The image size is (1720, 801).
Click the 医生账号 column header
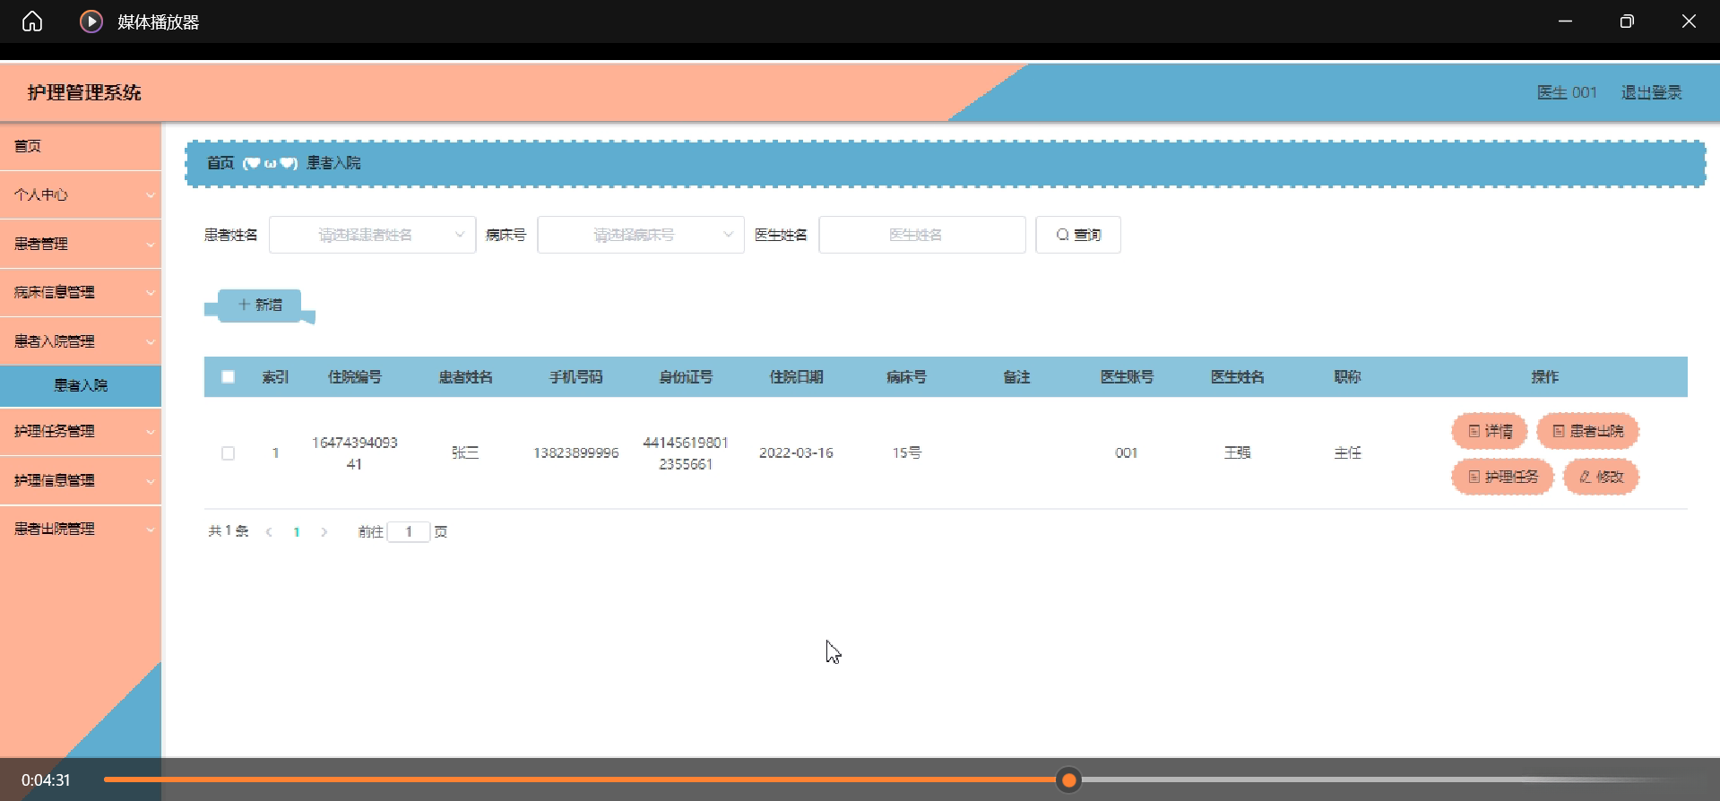[1127, 377]
